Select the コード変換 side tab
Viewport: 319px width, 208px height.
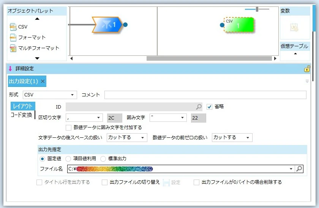[x=22, y=115]
